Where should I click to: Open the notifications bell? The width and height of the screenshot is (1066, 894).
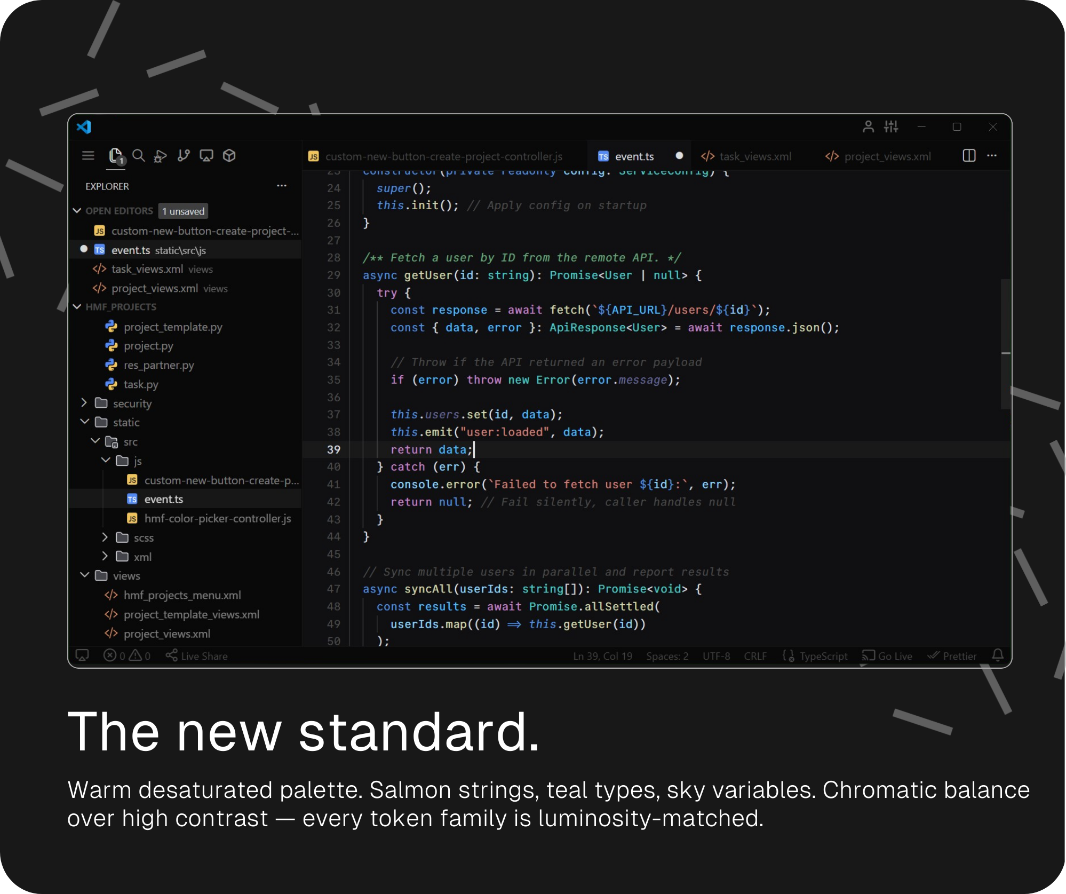(x=997, y=655)
